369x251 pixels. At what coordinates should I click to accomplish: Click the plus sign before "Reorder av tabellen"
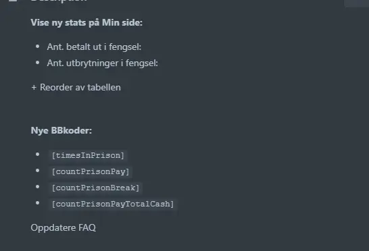34,88
